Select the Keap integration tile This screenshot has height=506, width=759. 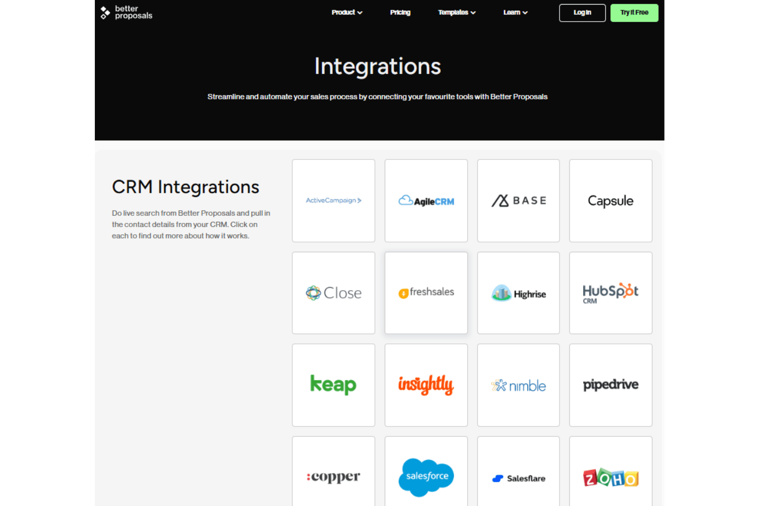coord(333,385)
